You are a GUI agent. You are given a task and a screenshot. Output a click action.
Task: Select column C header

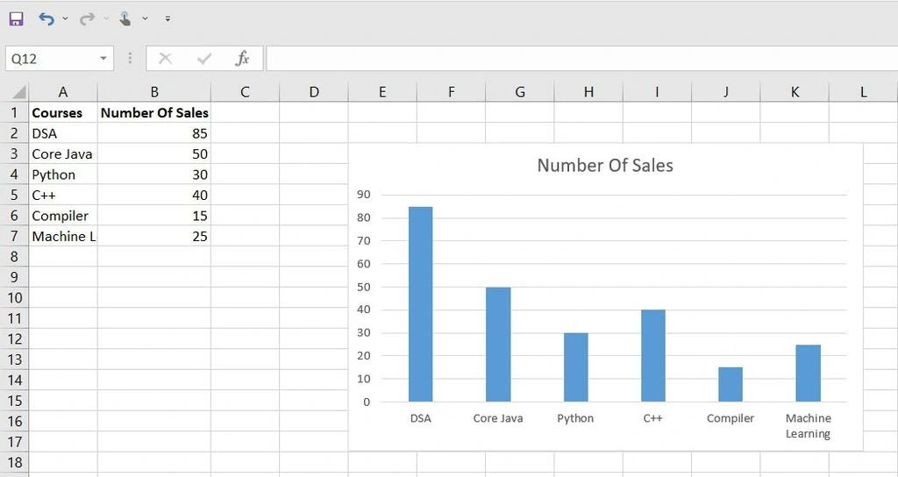pyautogui.click(x=246, y=91)
